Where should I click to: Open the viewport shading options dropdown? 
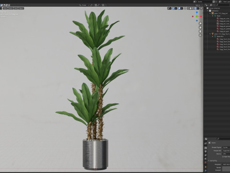point(198,8)
